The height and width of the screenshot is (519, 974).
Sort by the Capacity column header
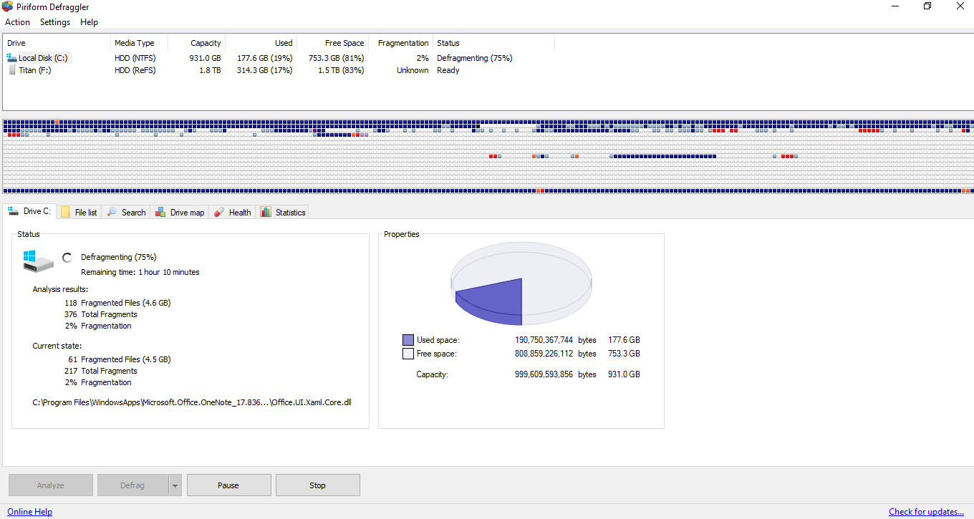[196, 43]
